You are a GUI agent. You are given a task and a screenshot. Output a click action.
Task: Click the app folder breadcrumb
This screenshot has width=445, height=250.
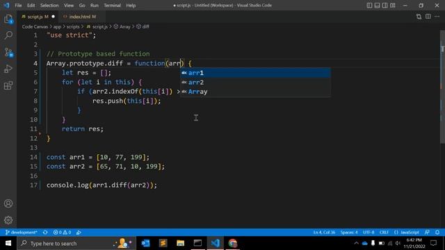(x=57, y=26)
